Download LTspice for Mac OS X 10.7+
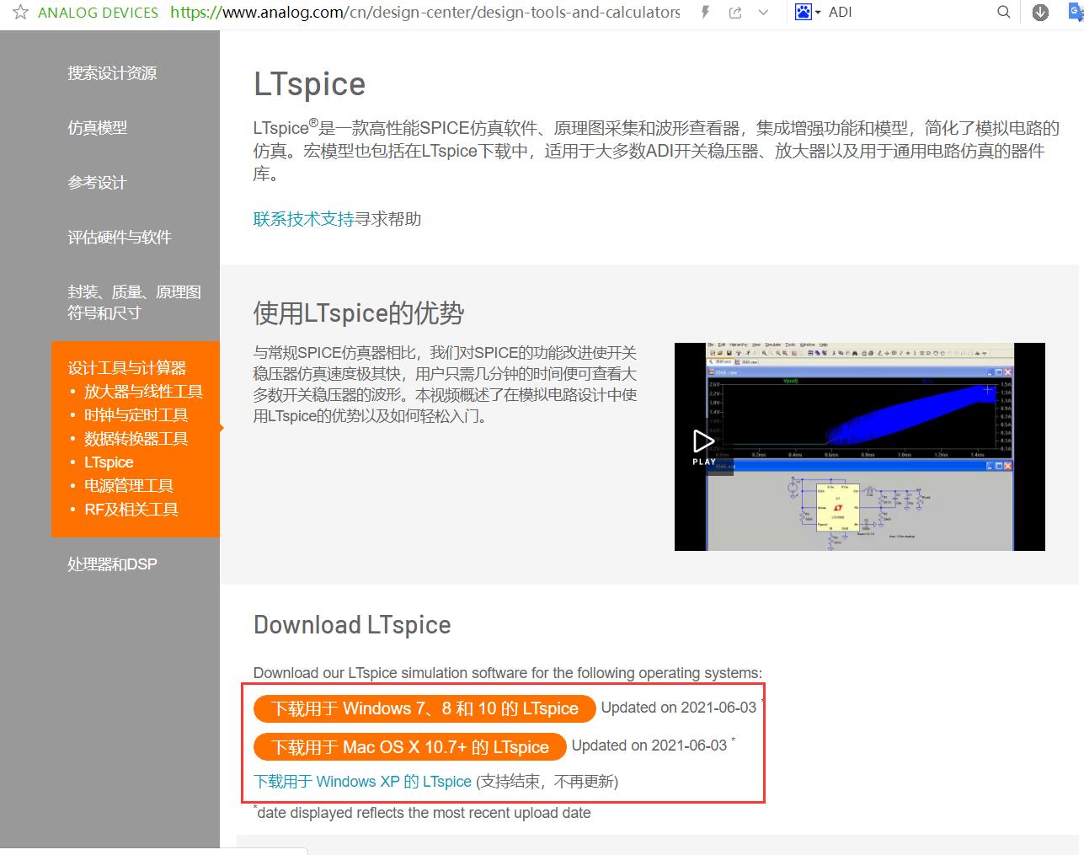The width and height of the screenshot is (1084, 855). click(410, 746)
